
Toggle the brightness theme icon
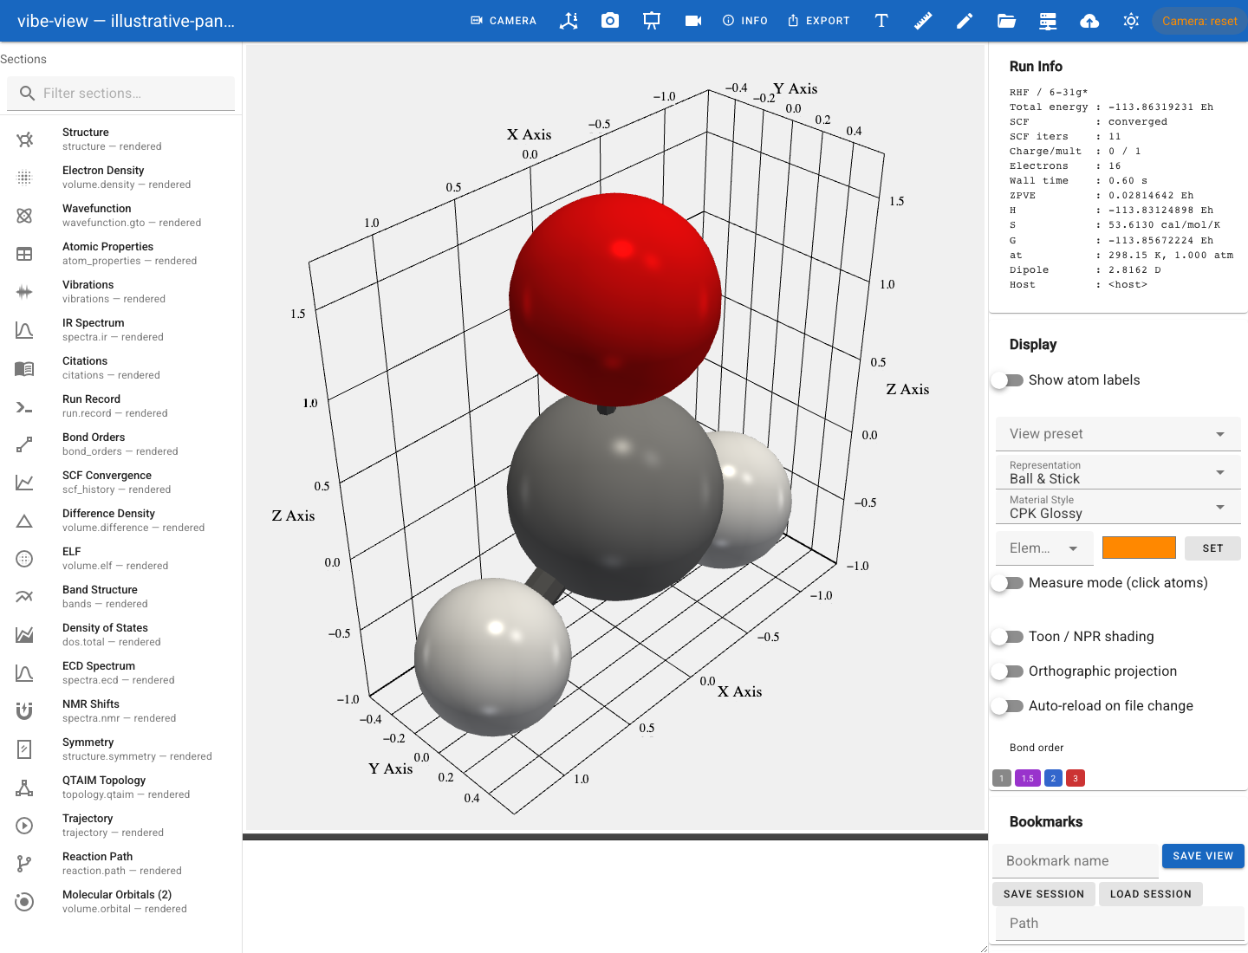click(1131, 21)
